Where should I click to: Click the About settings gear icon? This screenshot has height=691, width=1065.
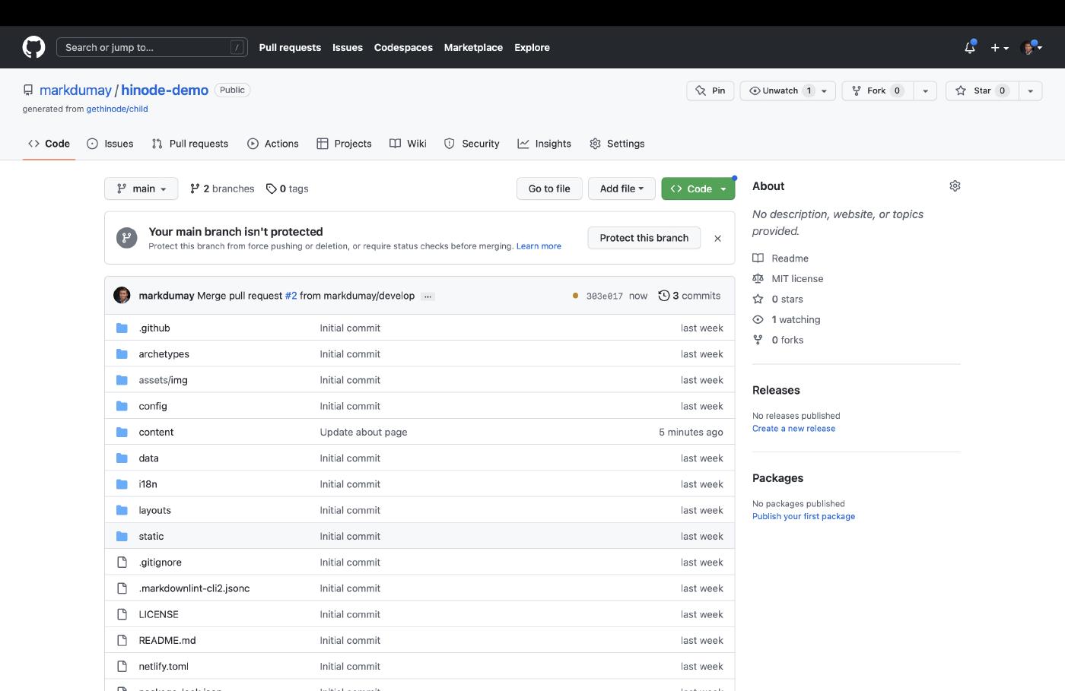click(955, 185)
